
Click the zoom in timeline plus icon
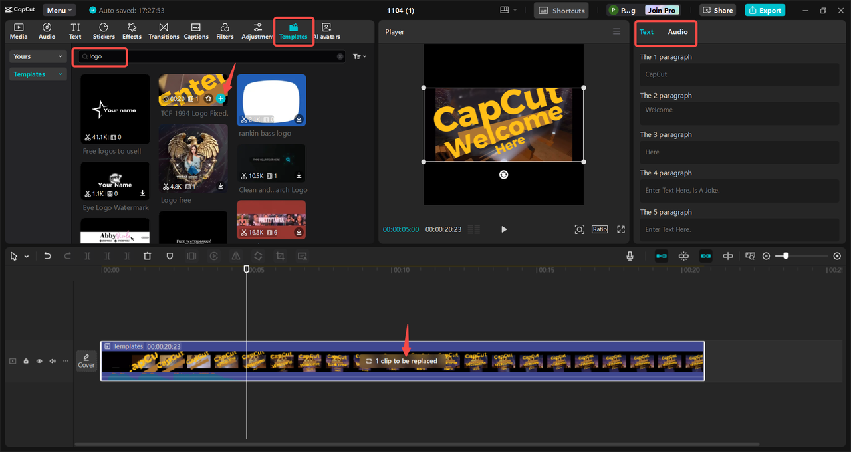[x=837, y=256]
